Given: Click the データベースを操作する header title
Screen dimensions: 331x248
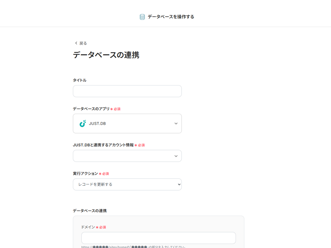Looking at the screenshot, I should click(171, 17).
